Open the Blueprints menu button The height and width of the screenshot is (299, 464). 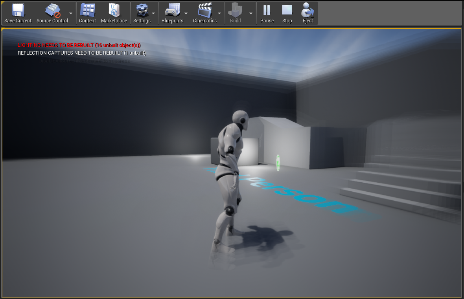[x=173, y=13]
